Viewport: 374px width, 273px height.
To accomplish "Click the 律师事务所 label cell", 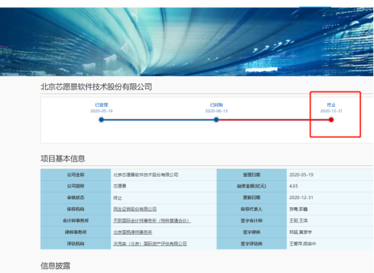I will pos(75,232).
